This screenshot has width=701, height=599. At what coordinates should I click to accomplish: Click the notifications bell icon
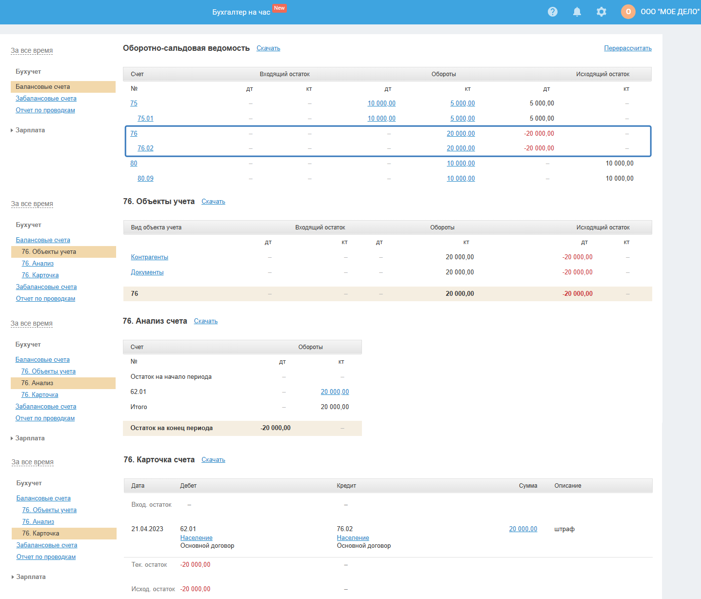click(577, 12)
